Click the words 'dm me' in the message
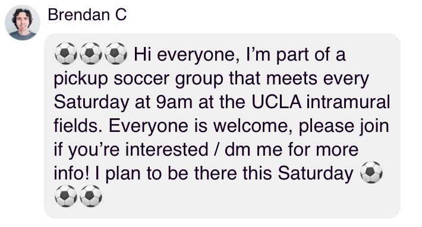 click(x=254, y=150)
